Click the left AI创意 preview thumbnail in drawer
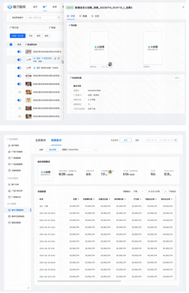Image resolution: width=189 pixels, height=293 pixels. click(x=99, y=48)
